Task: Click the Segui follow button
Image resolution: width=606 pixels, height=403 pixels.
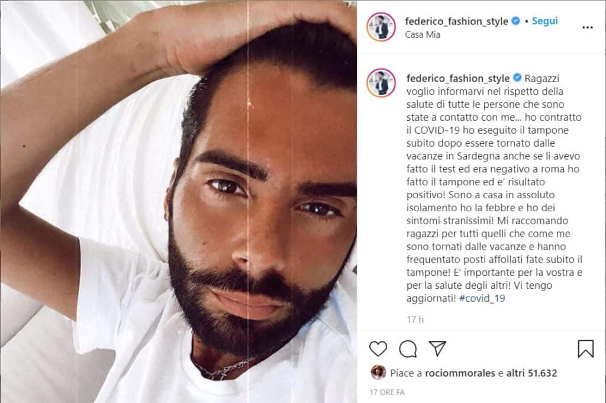Action: [x=544, y=21]
